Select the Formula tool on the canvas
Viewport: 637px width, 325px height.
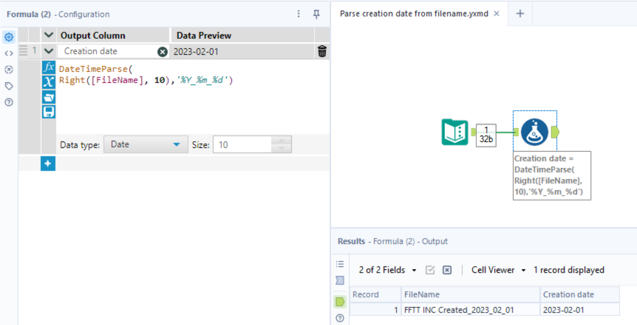pos(534,132)
